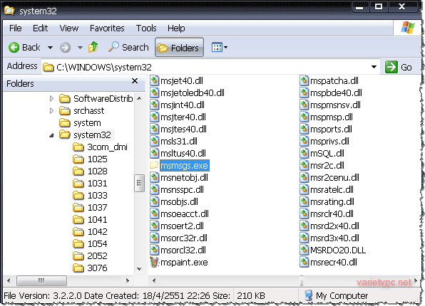Click the msjint40.dll file icon
This screenshot has width=425, height=306.
tap(154, 105)
